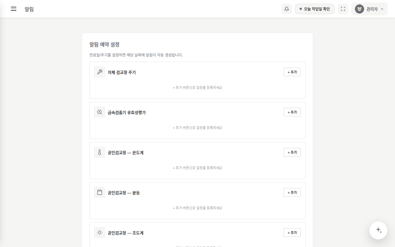The height and width of the screenshot is (247, 395).
Task: Open the 관리자 user dropdown
Action: coord(369,9)
